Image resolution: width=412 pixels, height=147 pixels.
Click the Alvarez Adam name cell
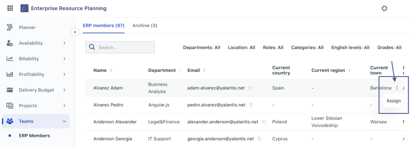coord(108,88)
